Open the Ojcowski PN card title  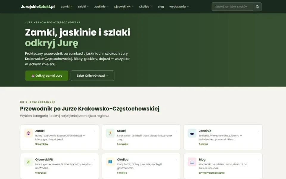44,159
